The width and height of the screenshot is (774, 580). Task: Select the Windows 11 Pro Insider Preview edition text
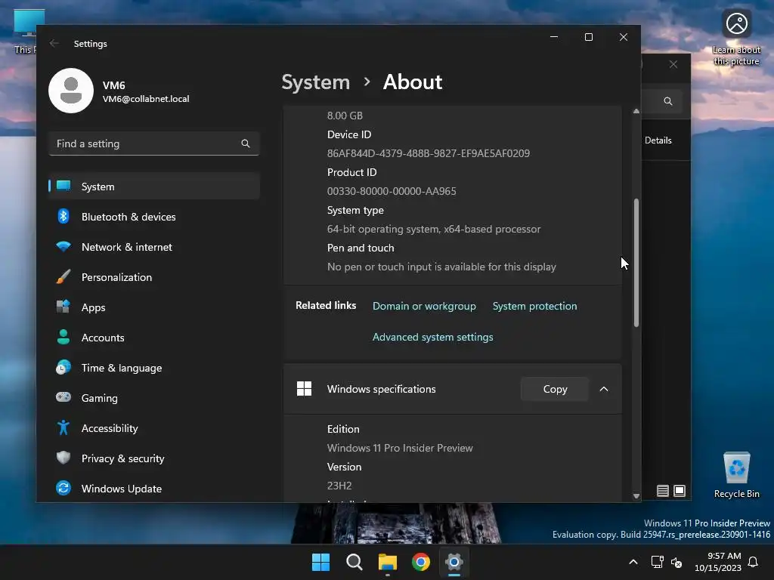pos(400,448)
